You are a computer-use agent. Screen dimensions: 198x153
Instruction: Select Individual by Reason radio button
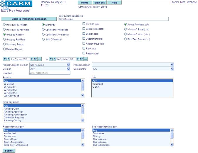point(4,25)
